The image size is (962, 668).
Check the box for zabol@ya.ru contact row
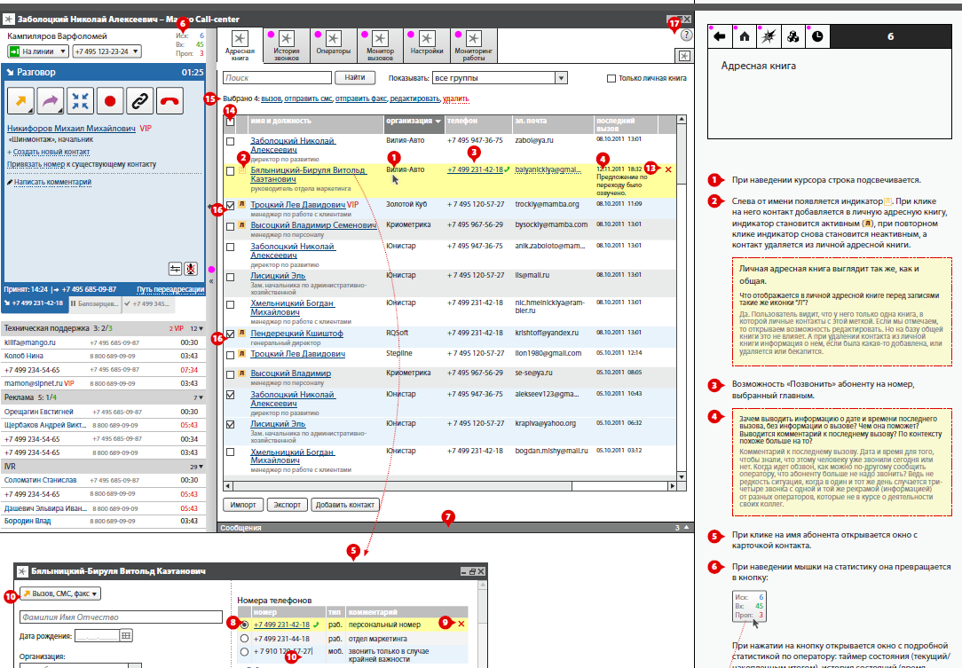[x=230, y=141]
